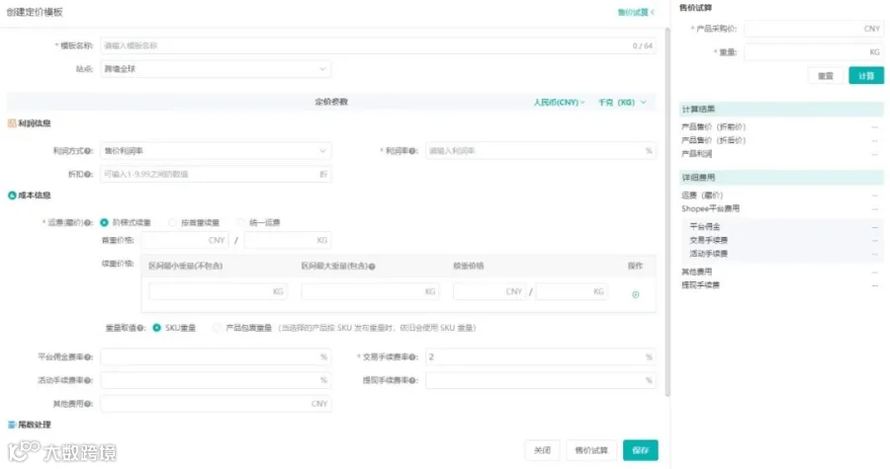
Task: Focus the 提现手续费率 input
Action: 540,381
